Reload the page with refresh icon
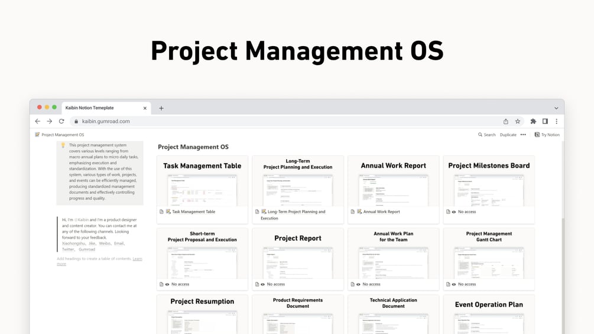This screenshot has height=334, width=594. [x=61, y=121]
